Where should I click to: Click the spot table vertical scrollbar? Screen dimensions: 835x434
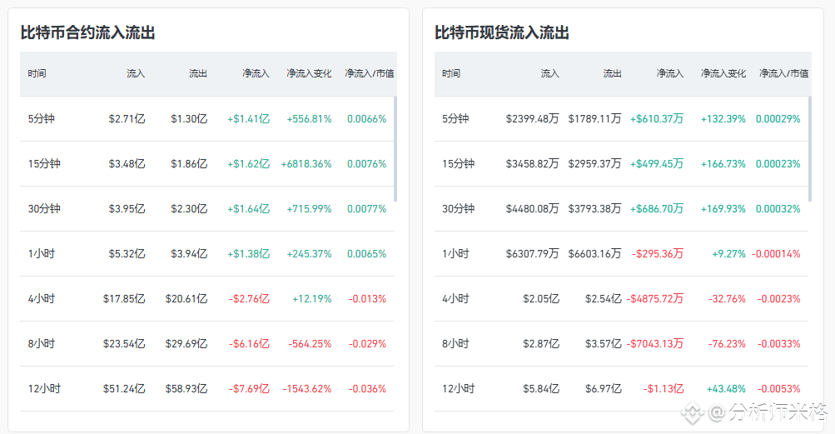tap(809, 149)
